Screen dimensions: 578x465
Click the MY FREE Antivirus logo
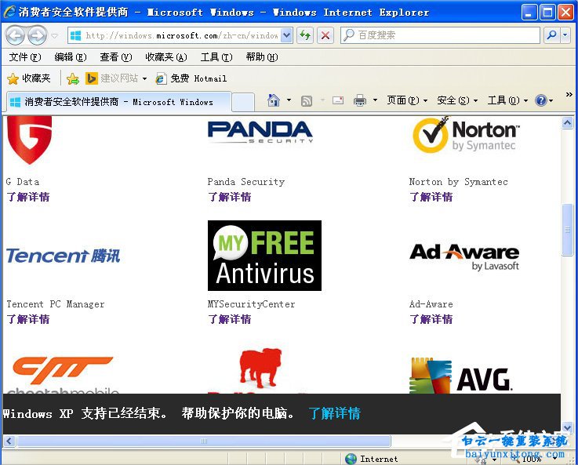(264, 256)
